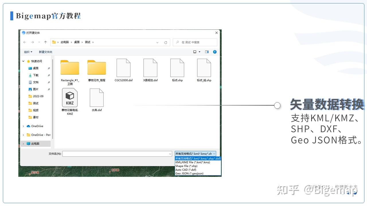This screenshot has width=367, height=206.
Task: Collapse the 快速访问 tree section
Action: click(x=24, y=61)
